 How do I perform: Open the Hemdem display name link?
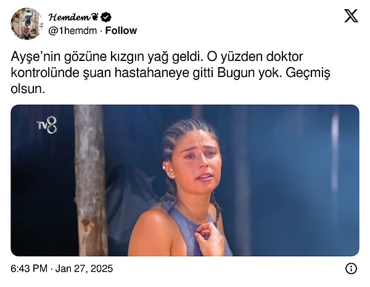click(x=69, y=17)
